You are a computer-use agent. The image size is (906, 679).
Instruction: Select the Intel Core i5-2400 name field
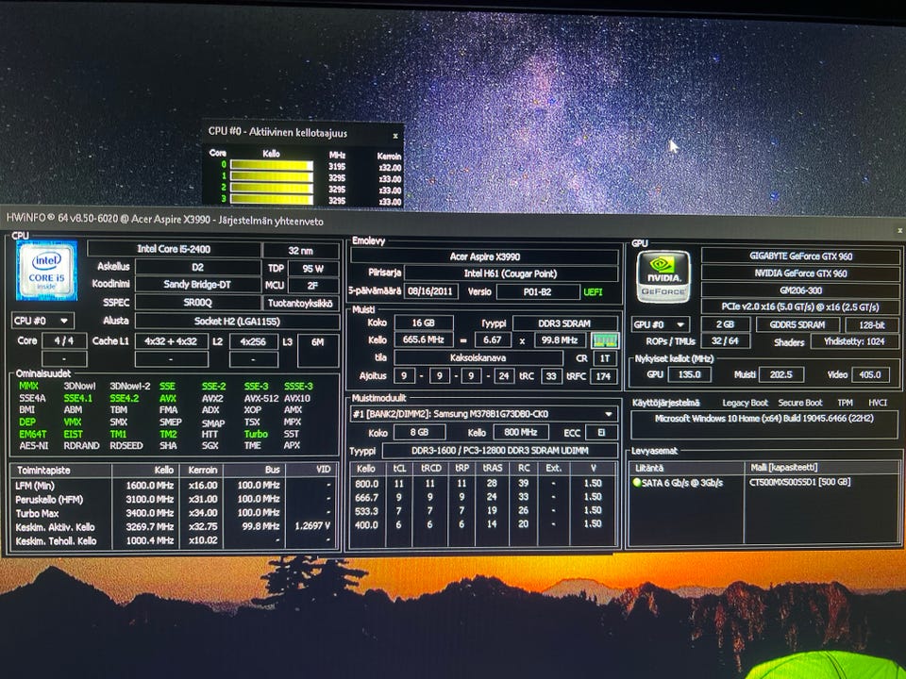(174, 249)
